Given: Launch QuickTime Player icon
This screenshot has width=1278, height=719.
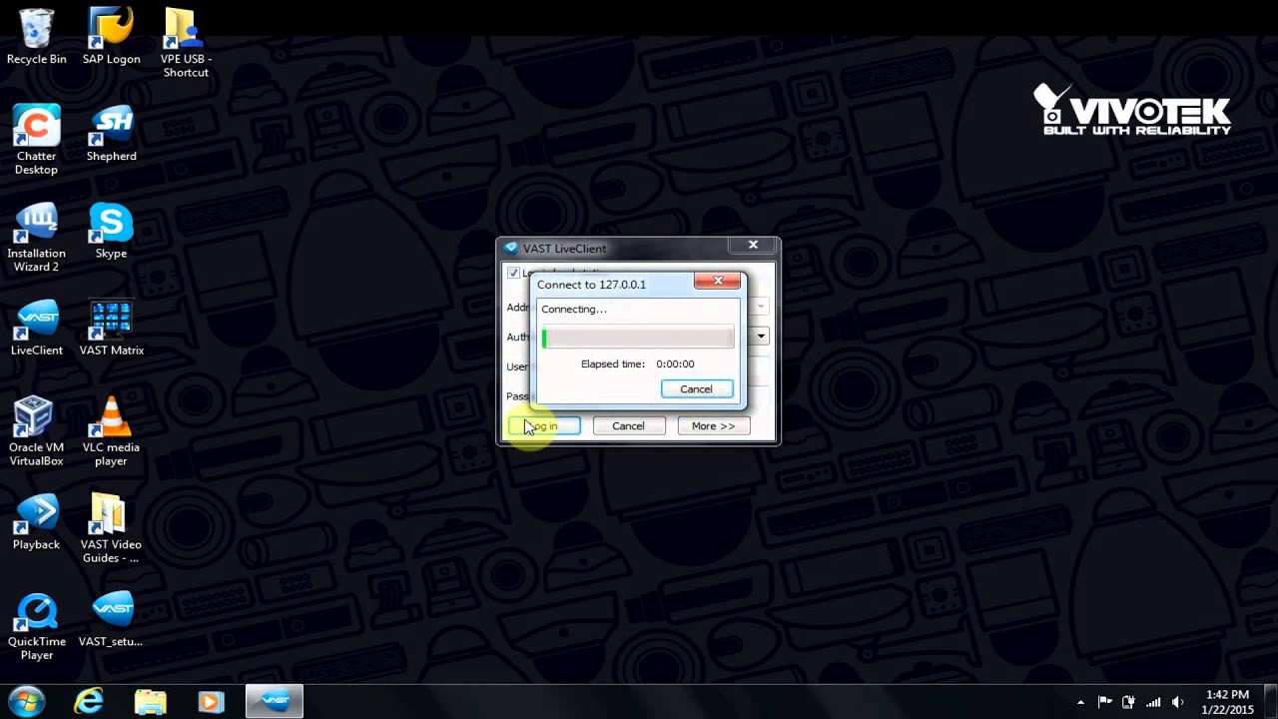Looking at the screenshot, I should tap(36, 626).
